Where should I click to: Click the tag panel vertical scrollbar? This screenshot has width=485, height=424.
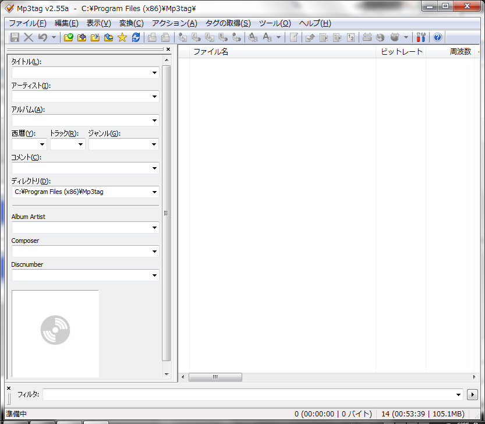pos(167,213)
